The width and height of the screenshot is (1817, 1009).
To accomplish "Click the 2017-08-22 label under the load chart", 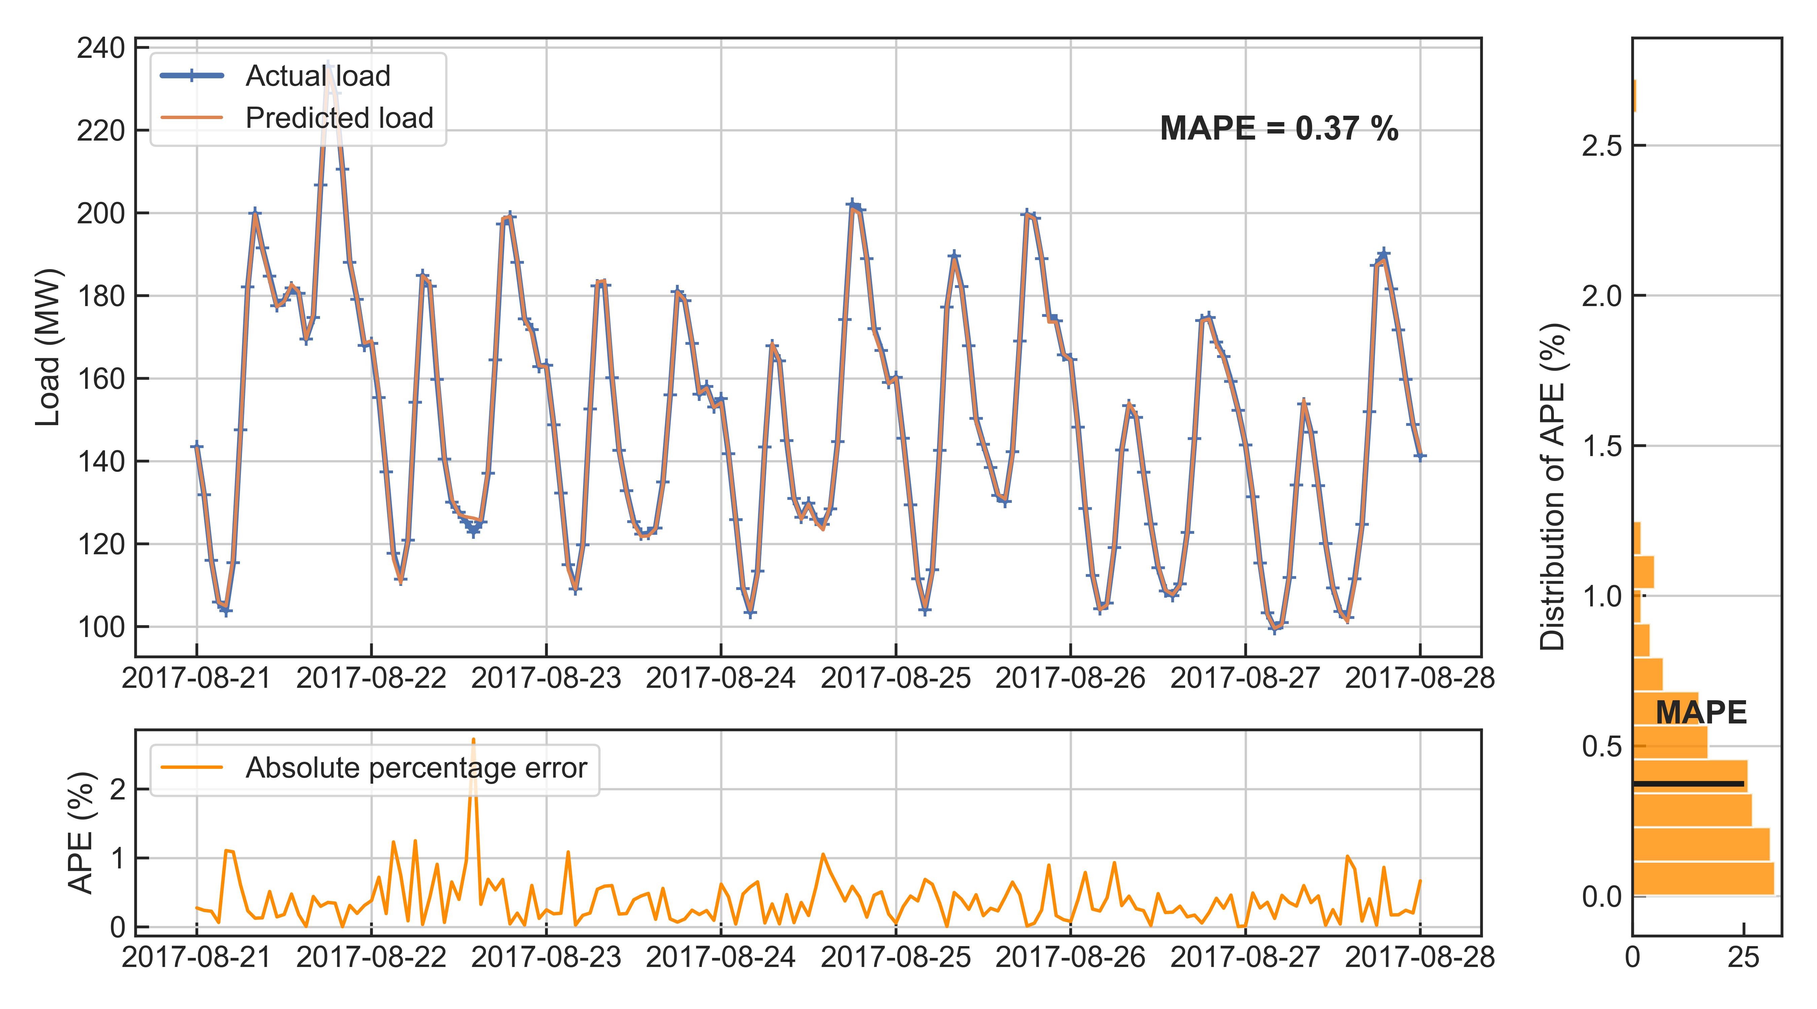I will 371,678.
